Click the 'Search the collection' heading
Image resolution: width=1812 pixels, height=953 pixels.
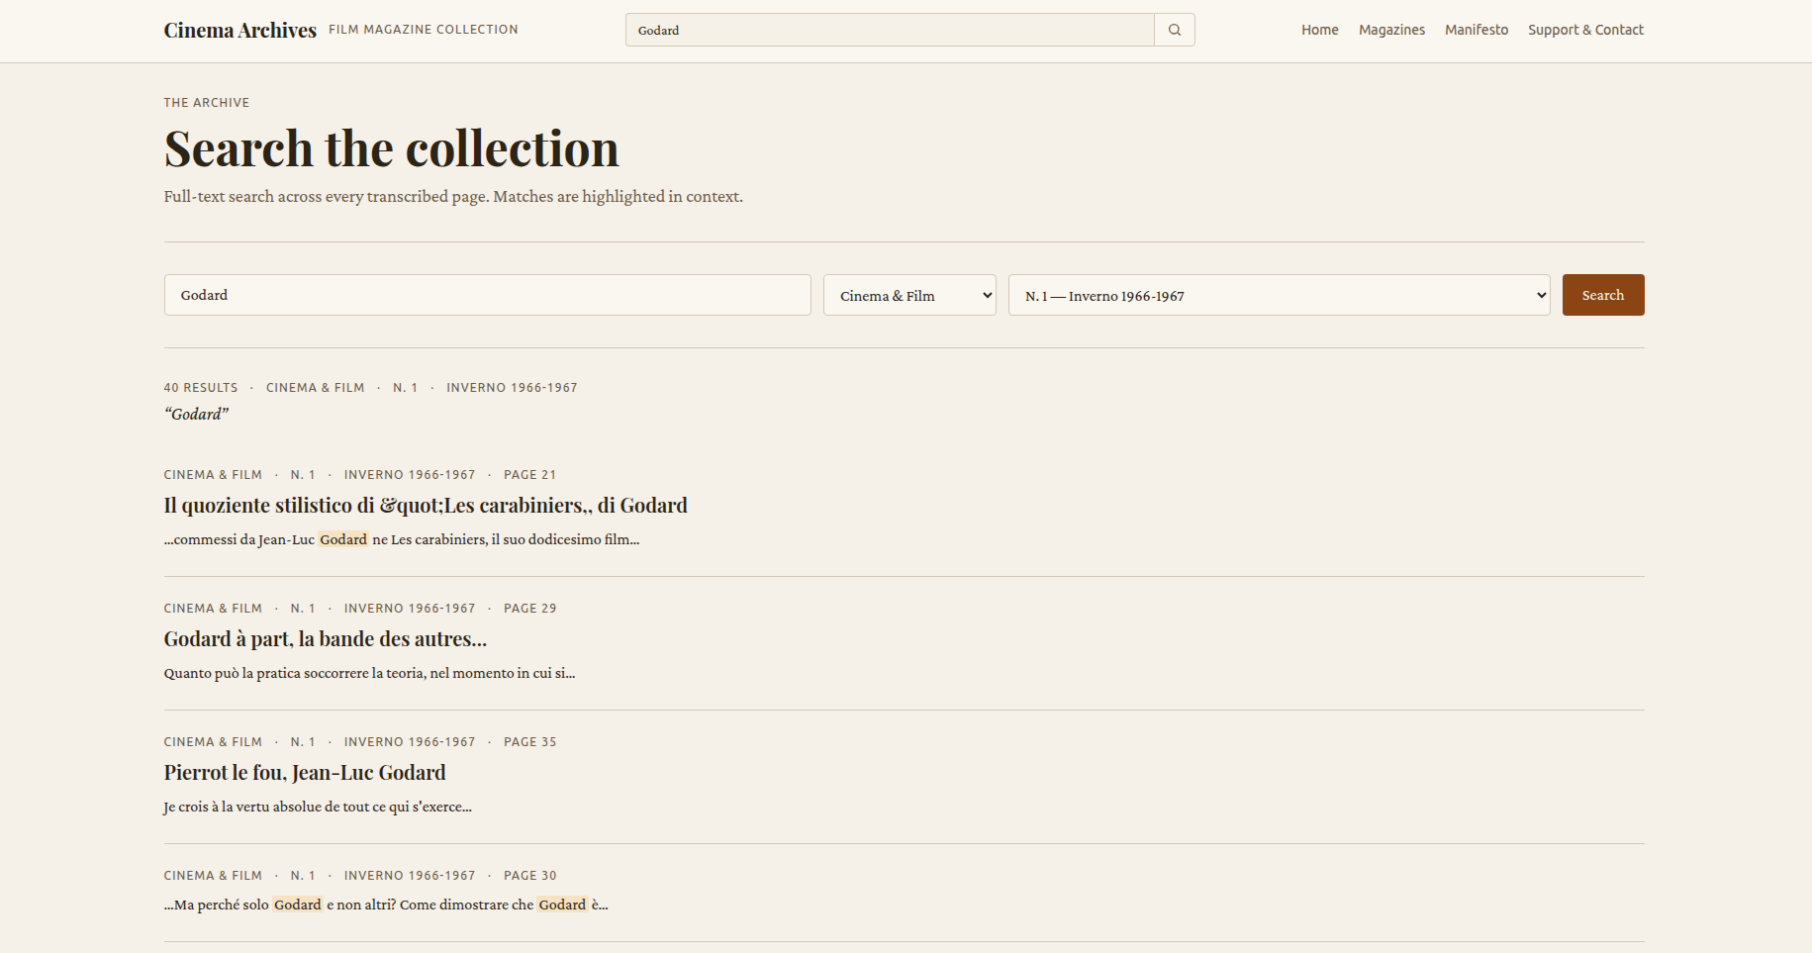click(x=392, y=149)
